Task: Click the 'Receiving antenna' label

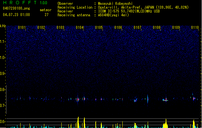Action: pos(74,15)
